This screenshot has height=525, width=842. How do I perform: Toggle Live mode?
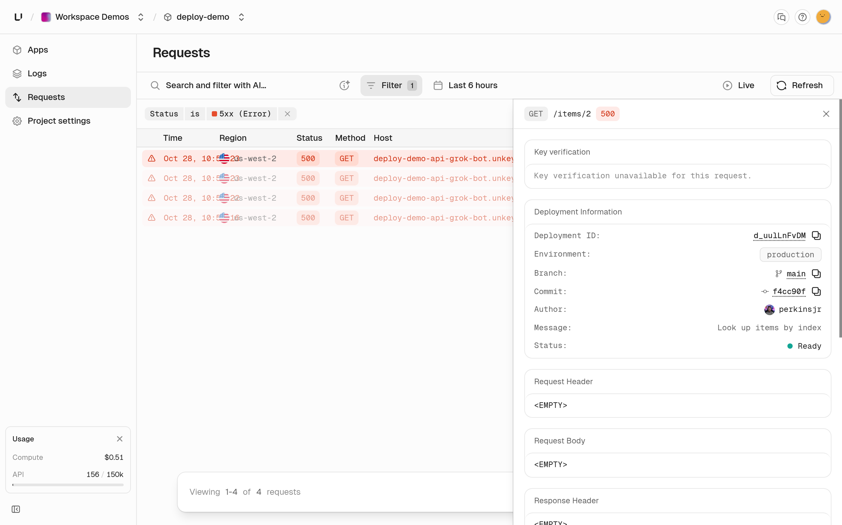(x=739, y=86)
